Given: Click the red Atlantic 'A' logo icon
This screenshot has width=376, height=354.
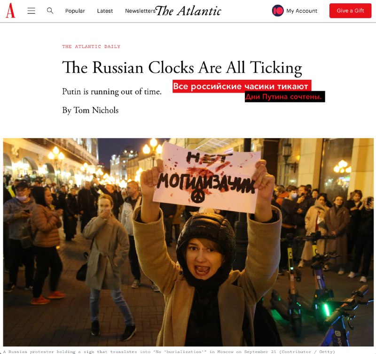Looking at the screenshot, I should tap(10, 10).
